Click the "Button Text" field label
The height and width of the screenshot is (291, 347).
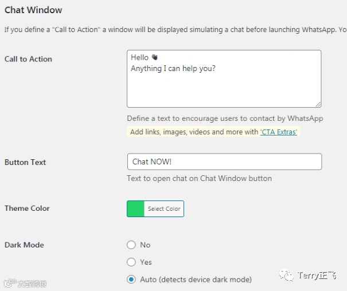(x=25, y=162)
